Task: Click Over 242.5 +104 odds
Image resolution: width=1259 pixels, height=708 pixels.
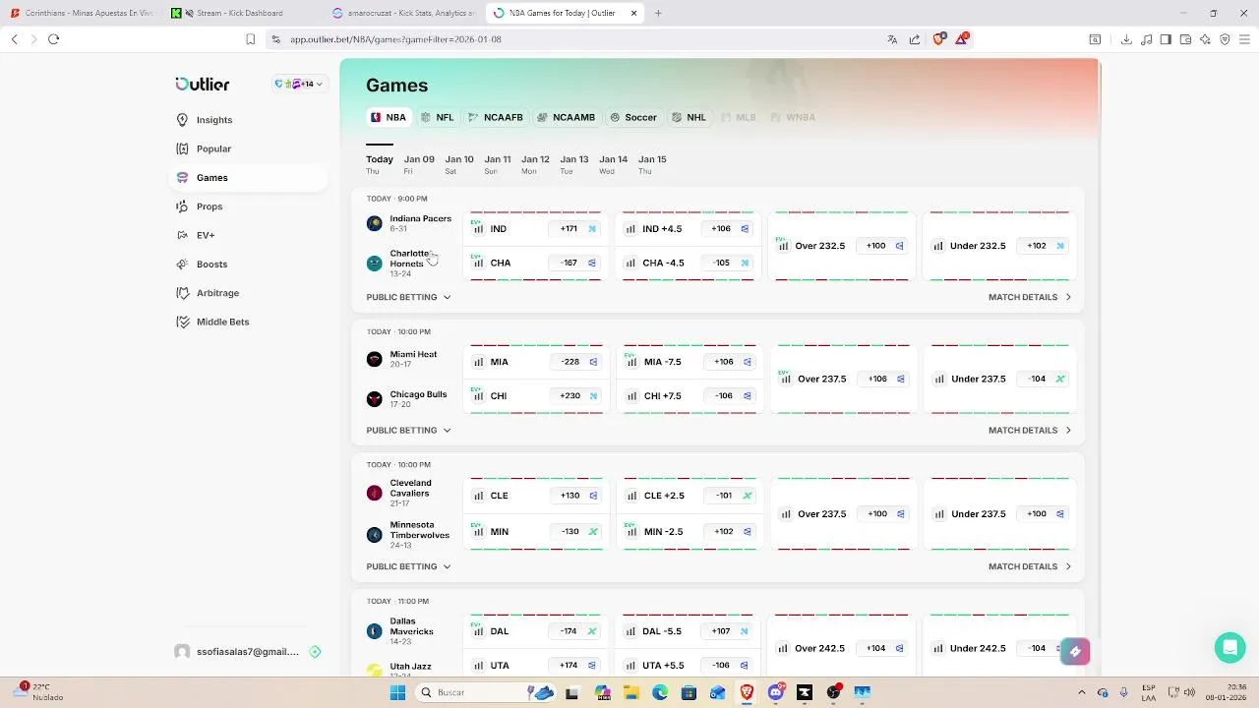Action: point(882,648)
